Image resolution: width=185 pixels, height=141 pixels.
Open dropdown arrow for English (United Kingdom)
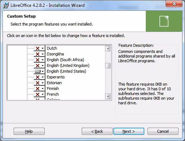pos(42,66)
